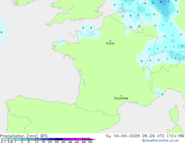Pick the legend swatch between 0.5 and 1

[x=12, y=139]
